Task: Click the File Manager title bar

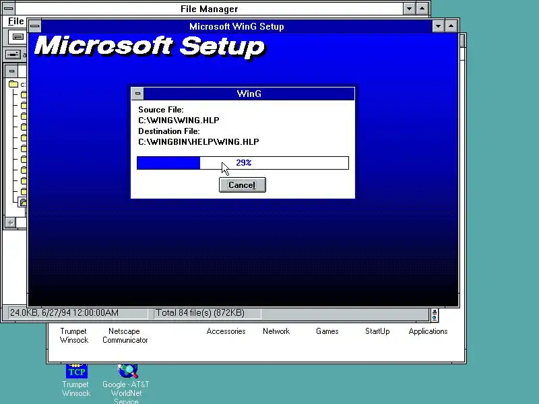Action: pyautogui.click(x=209, y=8)
